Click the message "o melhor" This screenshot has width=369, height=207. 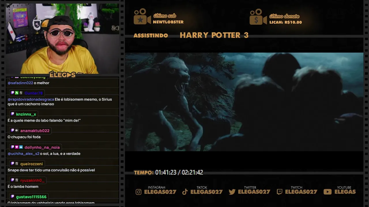[42, 83]
